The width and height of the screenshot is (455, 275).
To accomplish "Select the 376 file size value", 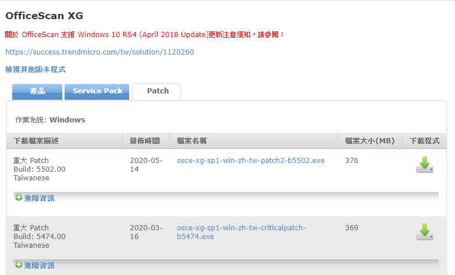I will [351, 161].
